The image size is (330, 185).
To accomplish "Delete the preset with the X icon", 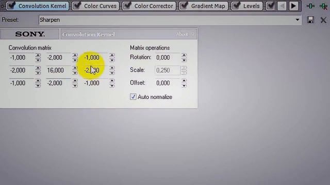I will pyautogui.click(x=323, y=20).
